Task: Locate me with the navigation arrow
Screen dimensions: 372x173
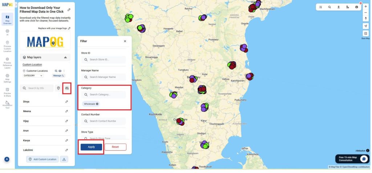Action: pyautogui.click(x=365, y=26)
